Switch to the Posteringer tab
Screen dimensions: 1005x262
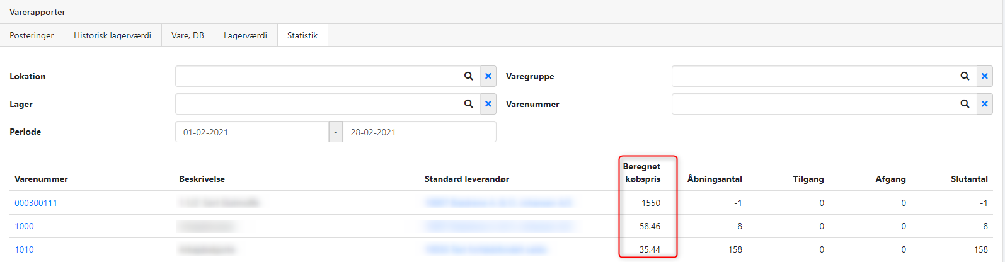click(32, 35)
